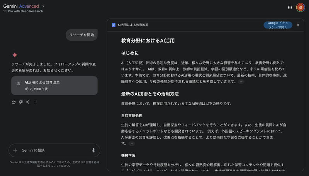This screenshot has height=176, width=309.
Task: Open the Google apps grid
Action: pos(290,7)
